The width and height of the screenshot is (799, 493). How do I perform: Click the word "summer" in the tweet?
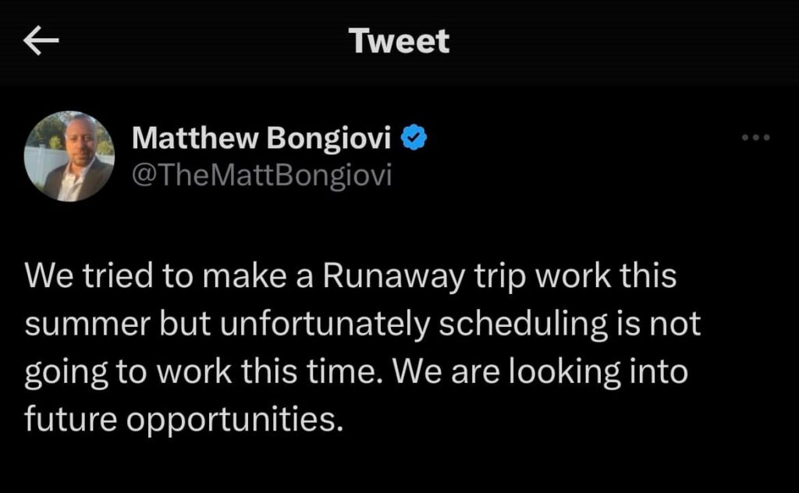(87, 324)
